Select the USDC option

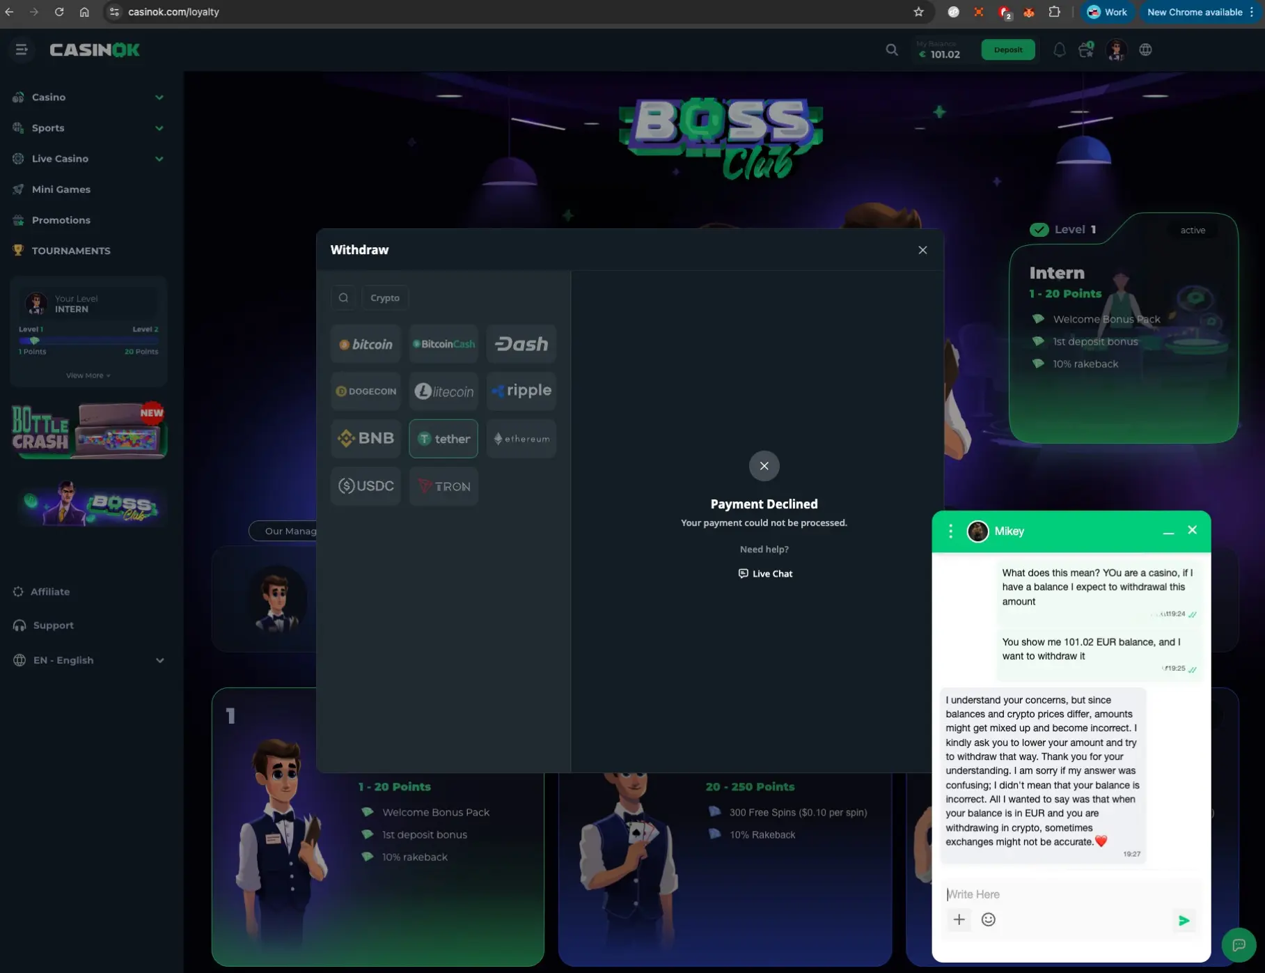366,486
